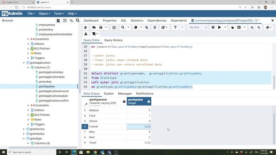This screenshot has height=155, width=276.
Task: Click the Explain Analyze icon
Action: [239, 28]
